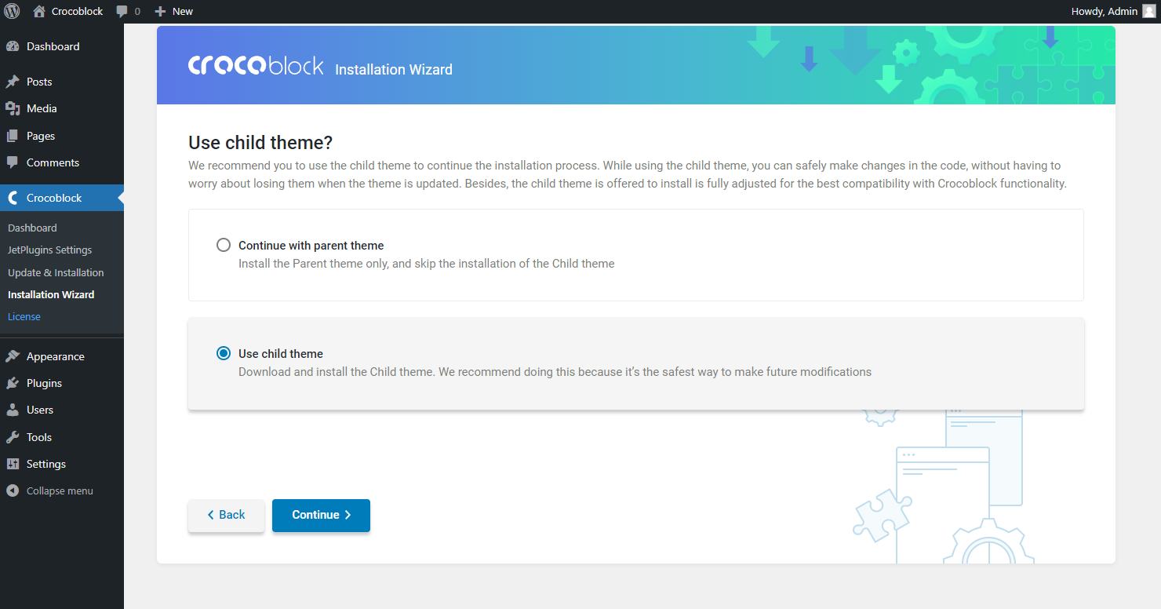
Task: Open the WordPress logo menu
Action: pyautogui.click(x=12, y=11)
